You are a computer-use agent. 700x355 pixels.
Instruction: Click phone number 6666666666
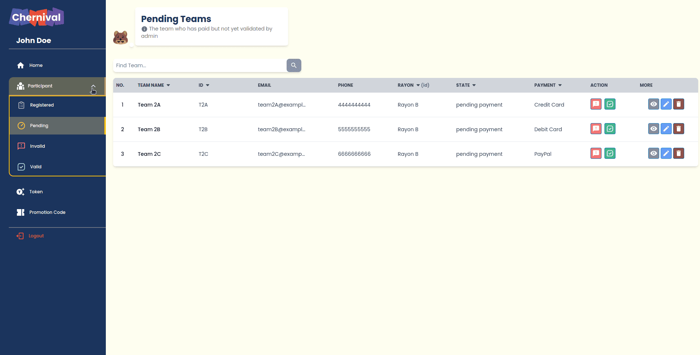[354, 154]
